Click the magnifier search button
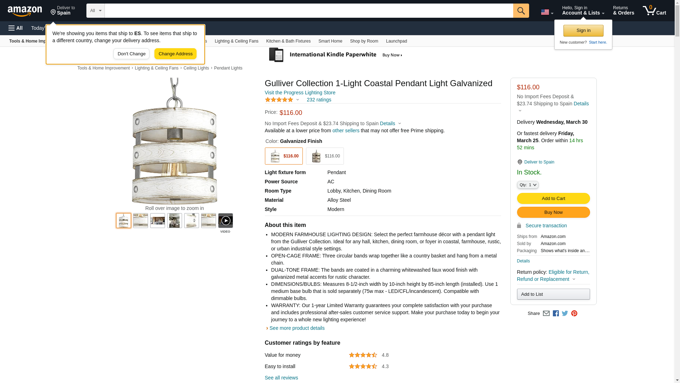Screen dimensions: 680x383 [x=521, y=11]
